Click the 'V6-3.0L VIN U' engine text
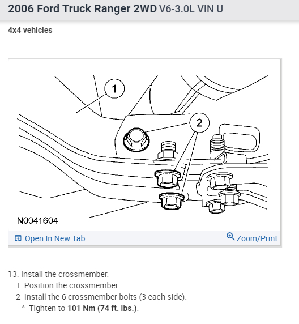This screenshot has width=299, height=324. click(191, 9)
